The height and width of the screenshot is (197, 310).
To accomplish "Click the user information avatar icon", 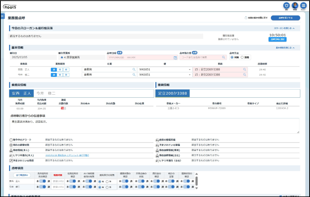I will (x=295, y=5).
